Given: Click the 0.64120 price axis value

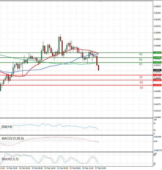Looking at the screenshot, I should (157, 111).
